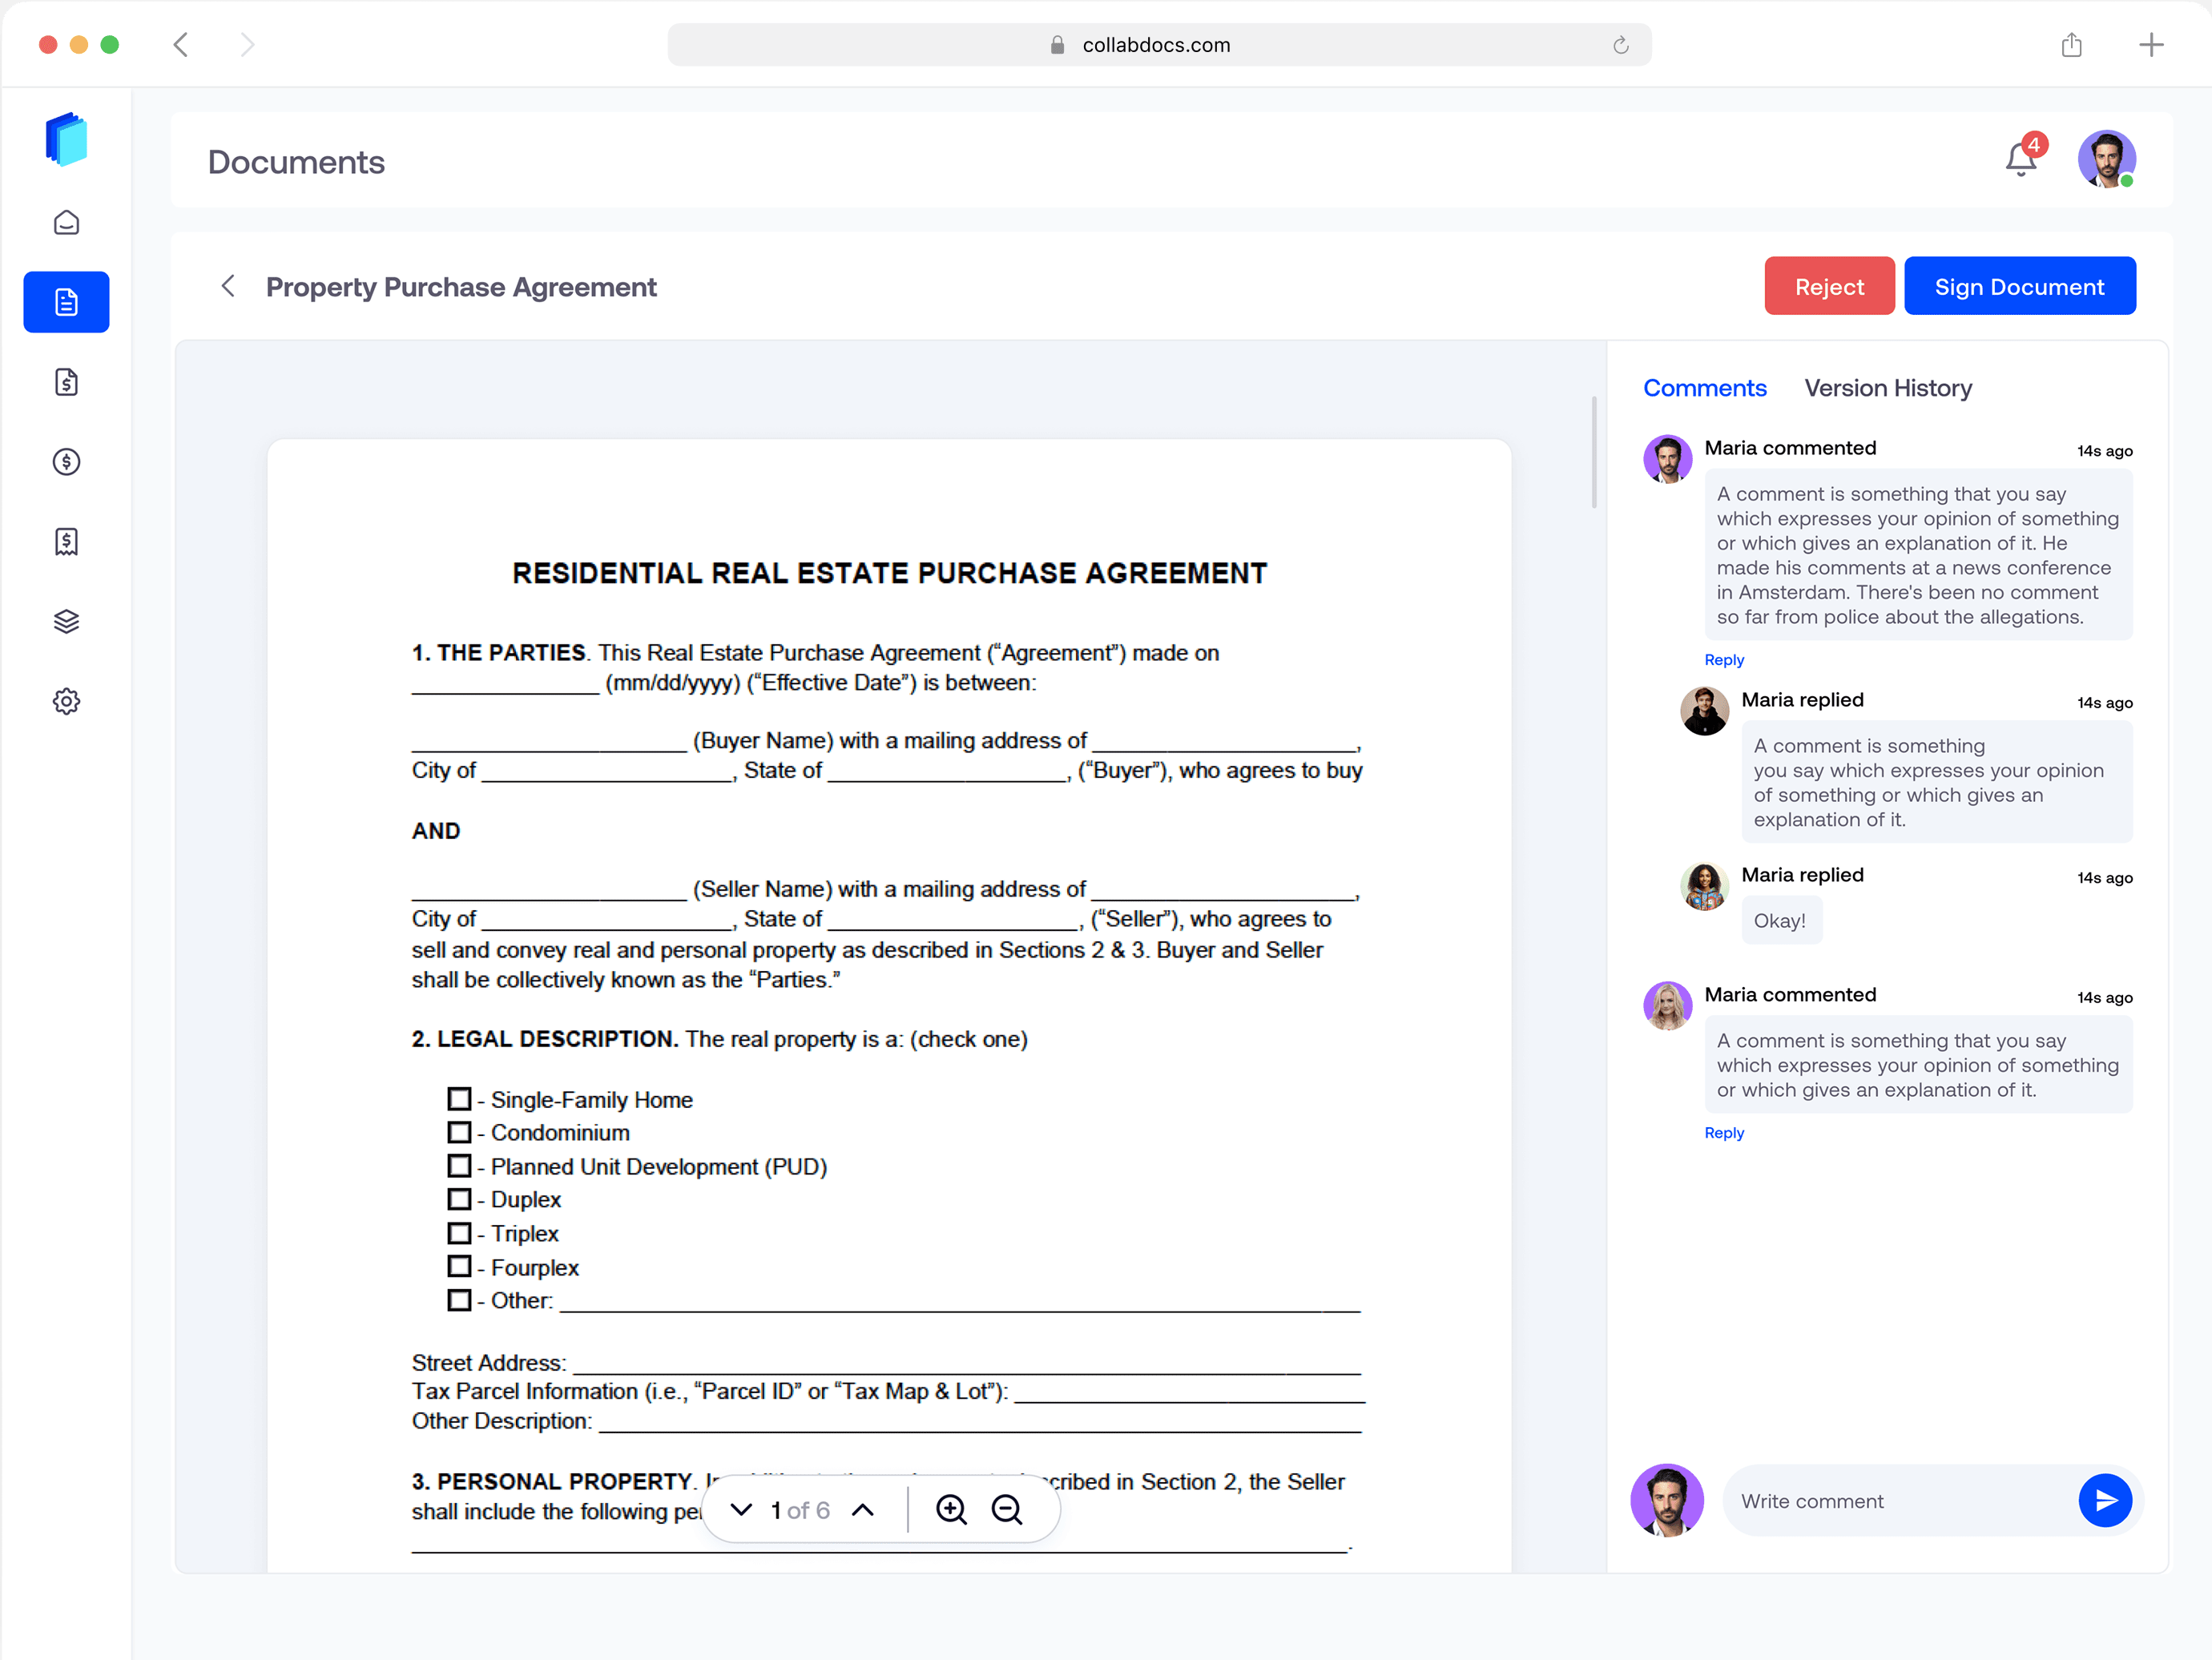
Task: Tick the Duplex checkbox
Action: tap(459, 1199)
